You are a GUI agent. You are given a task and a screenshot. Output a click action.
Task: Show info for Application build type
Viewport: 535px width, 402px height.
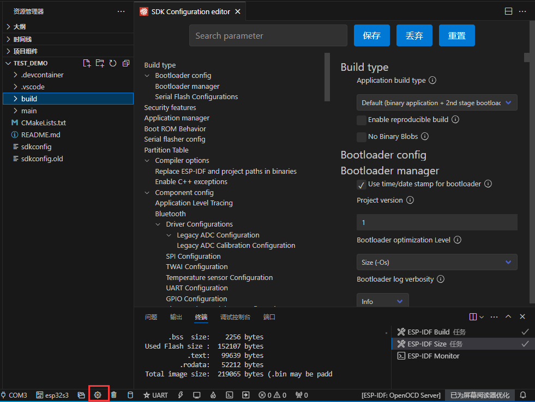click(x=432, y=81)
